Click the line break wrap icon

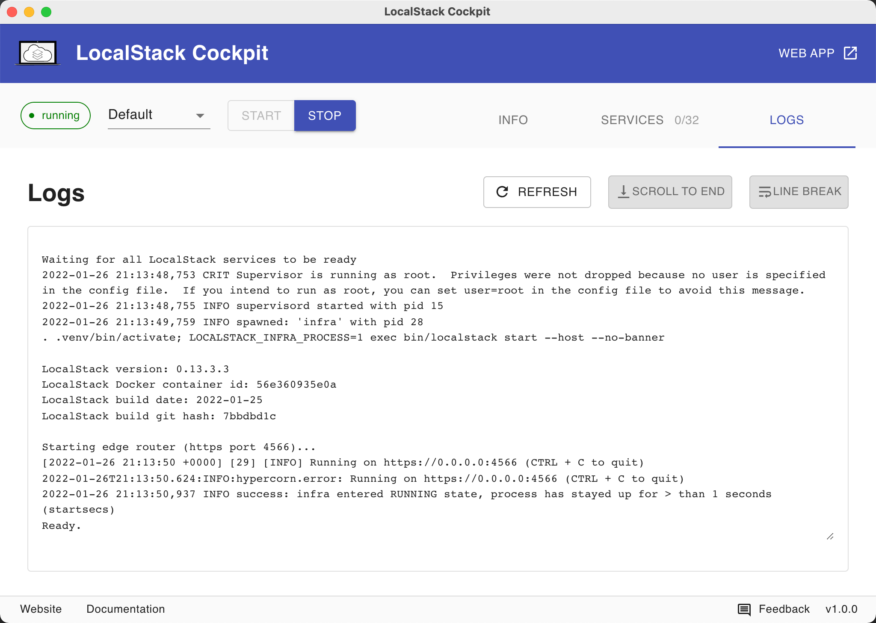click(764, 192)
